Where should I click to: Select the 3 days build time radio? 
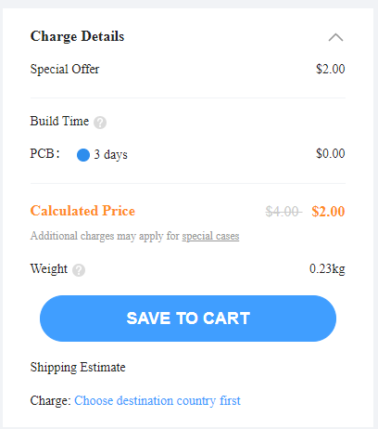83,155
